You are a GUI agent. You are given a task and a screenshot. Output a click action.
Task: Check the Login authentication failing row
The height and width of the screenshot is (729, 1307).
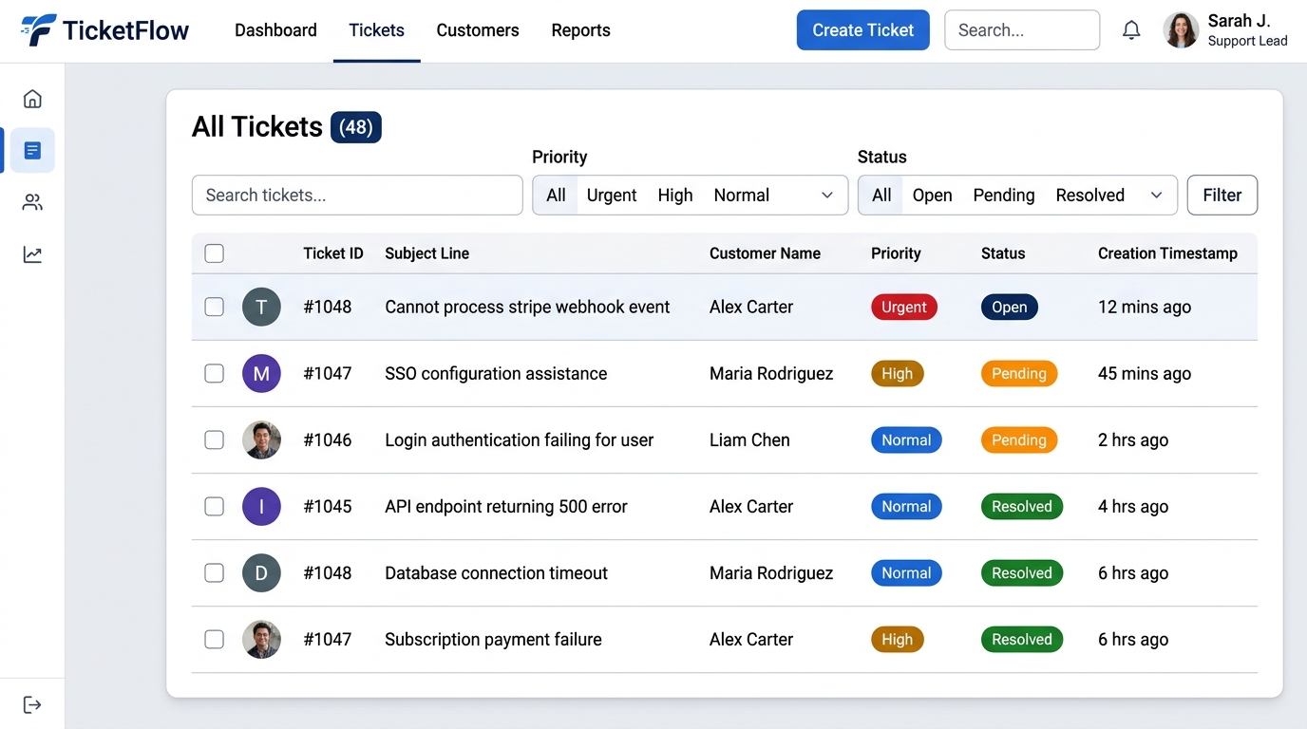click(x=215, y=439)
